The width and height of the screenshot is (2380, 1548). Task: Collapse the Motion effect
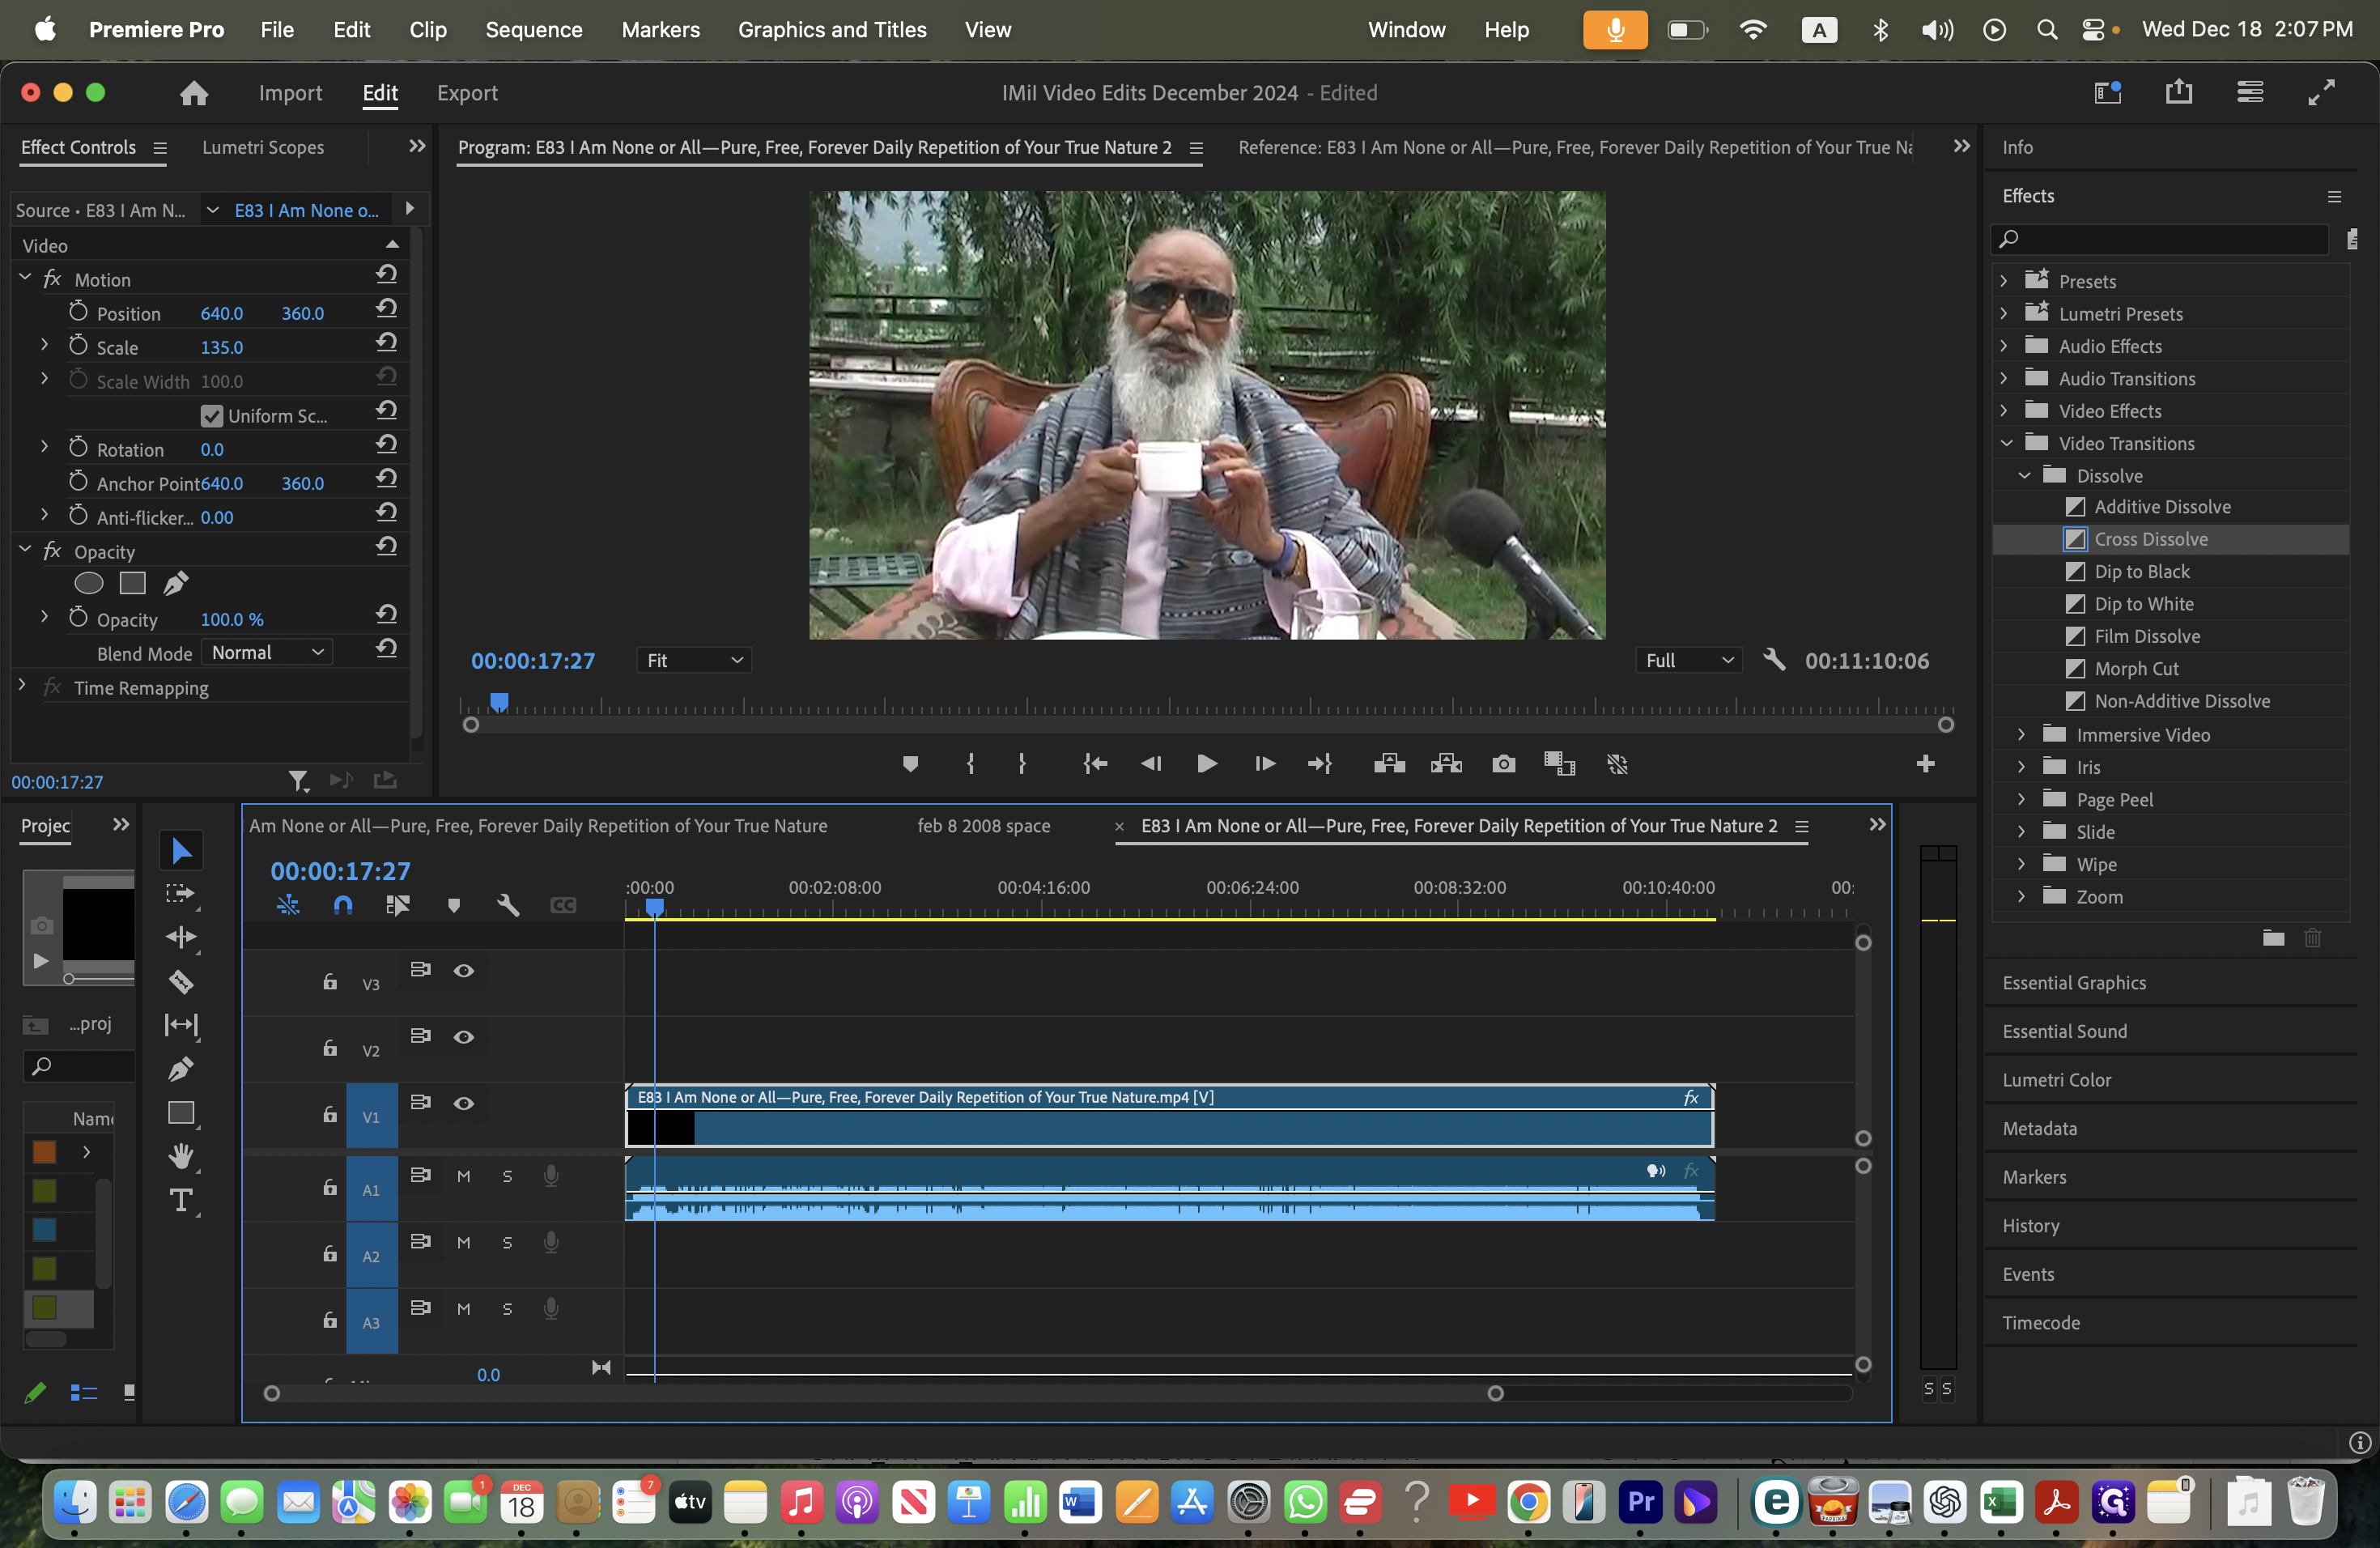click(x=25, y=278)
